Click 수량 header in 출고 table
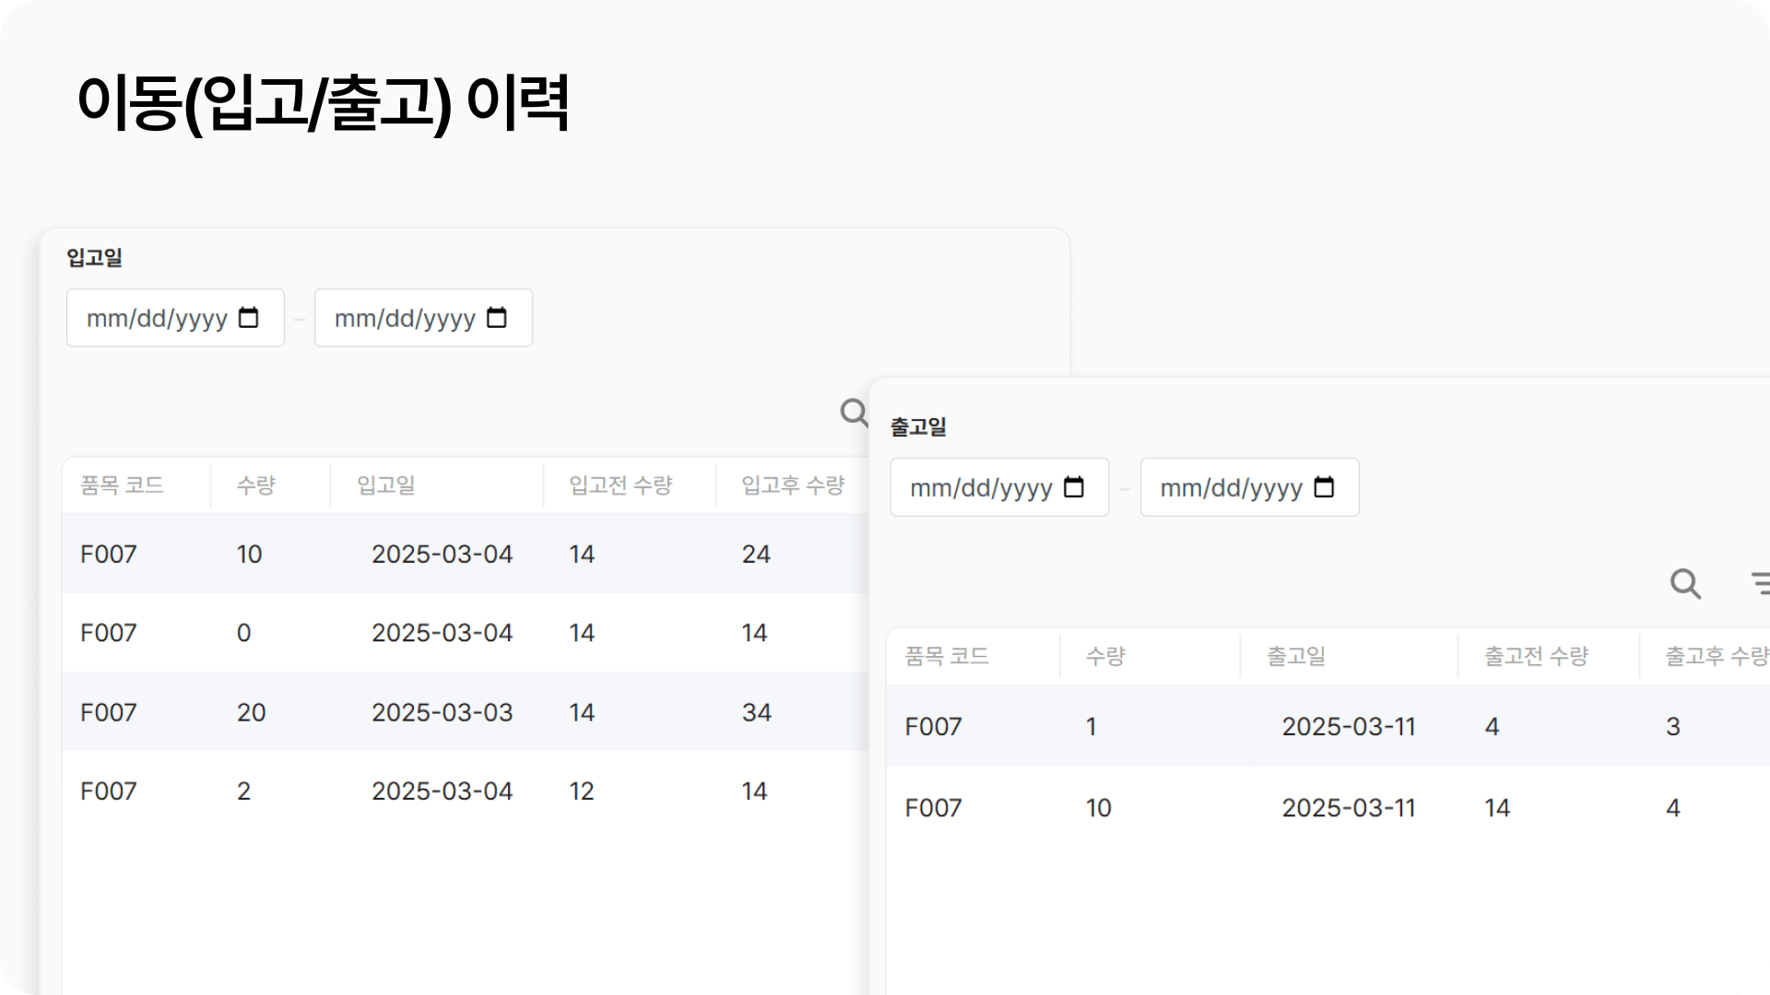 [1105, 656]
